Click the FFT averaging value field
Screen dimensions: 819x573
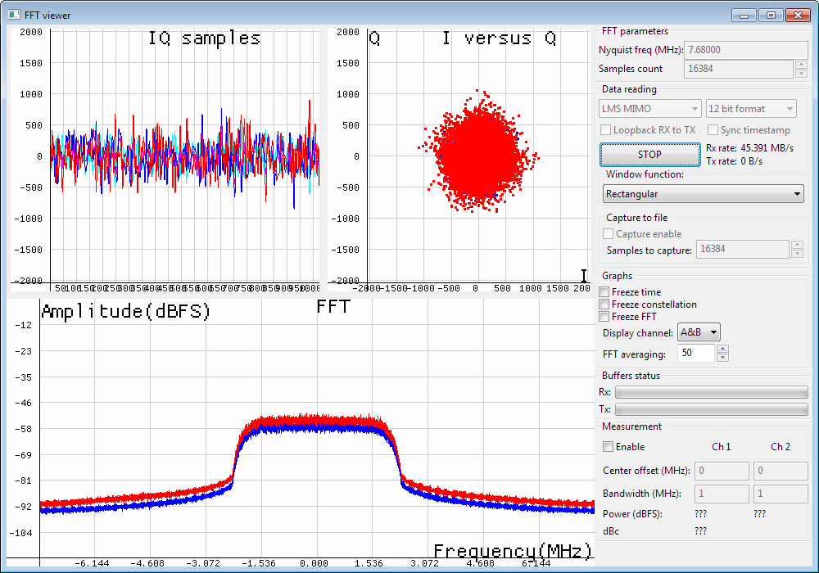click(696, 354)
